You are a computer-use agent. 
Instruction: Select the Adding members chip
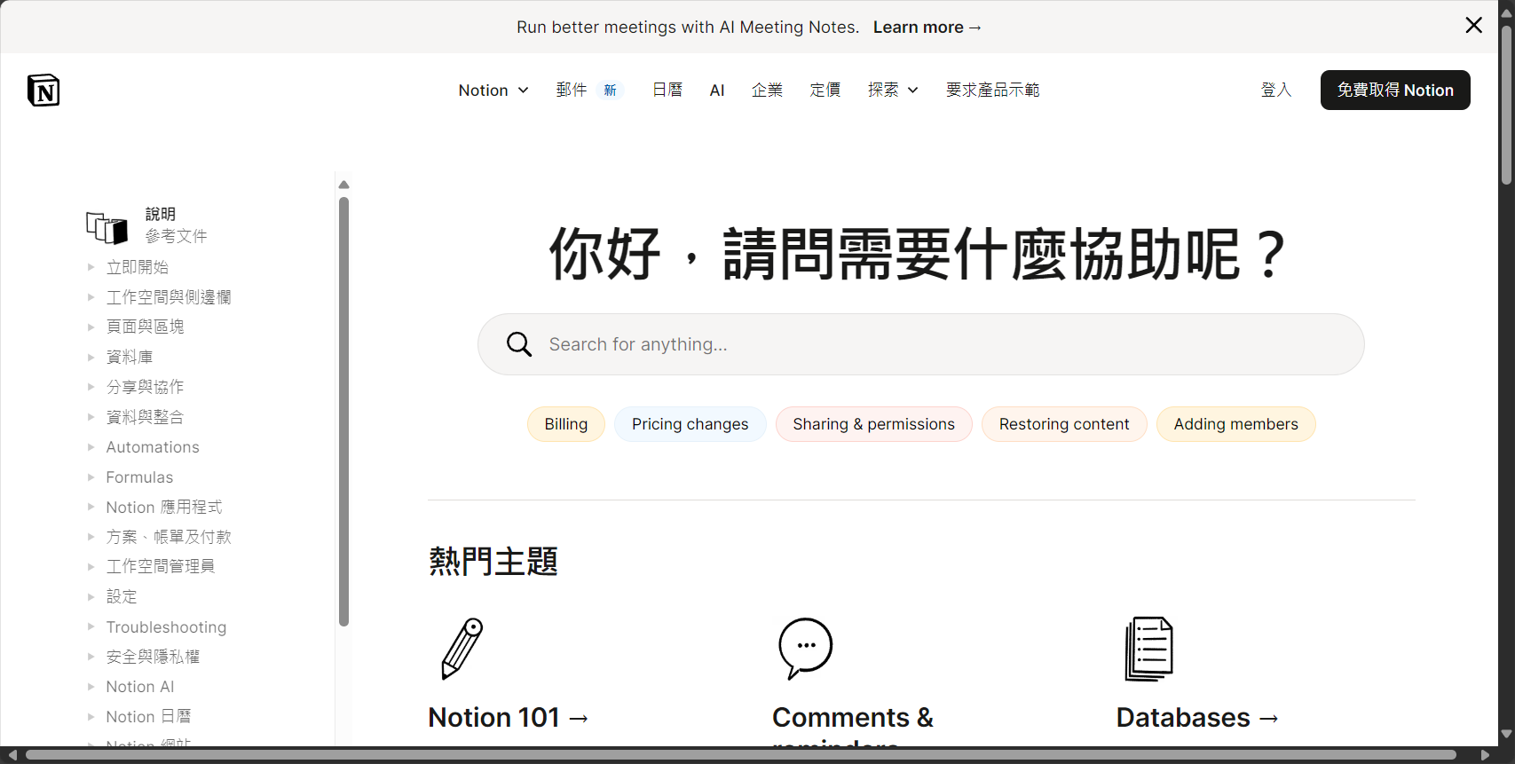(1236, 424)
